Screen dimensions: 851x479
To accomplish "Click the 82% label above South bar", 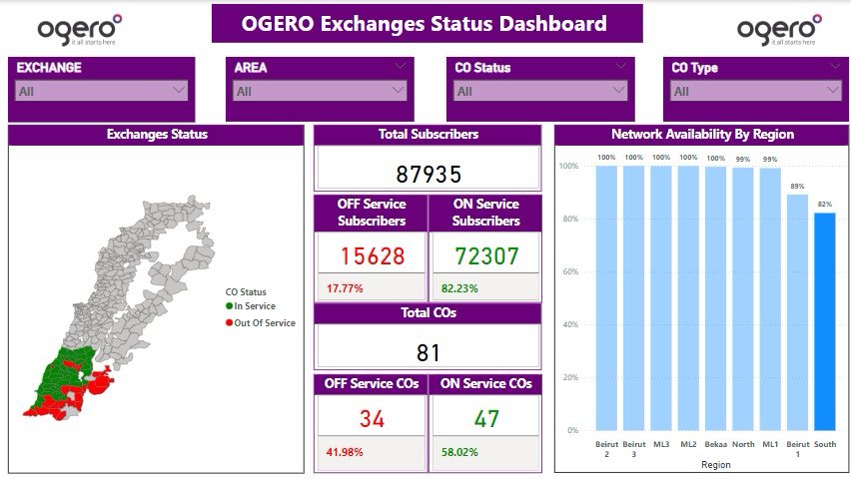I will [825, 204].
